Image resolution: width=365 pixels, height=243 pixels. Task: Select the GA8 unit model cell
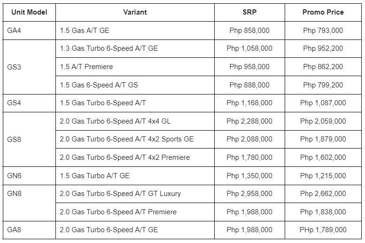coord(29,230)
